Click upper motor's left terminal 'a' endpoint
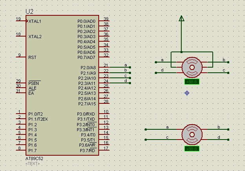Viewport: 245px width, 171px height. [x=156, y=62]
